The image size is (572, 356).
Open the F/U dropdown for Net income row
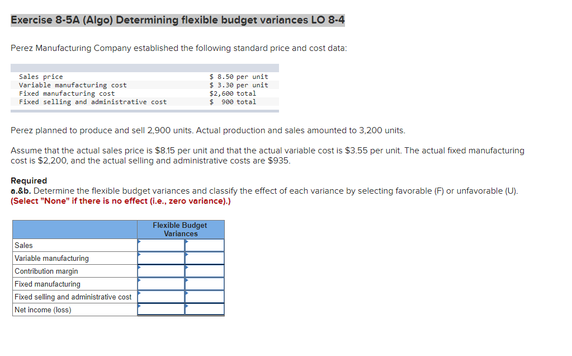coord(205,310)
